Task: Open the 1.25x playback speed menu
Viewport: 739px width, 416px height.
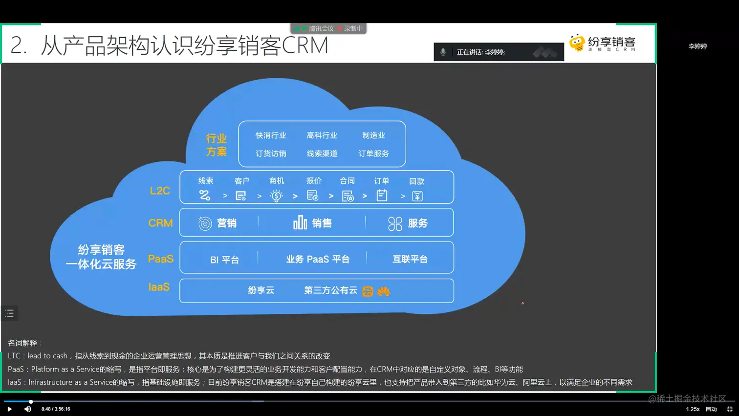Action: [693, 409]
